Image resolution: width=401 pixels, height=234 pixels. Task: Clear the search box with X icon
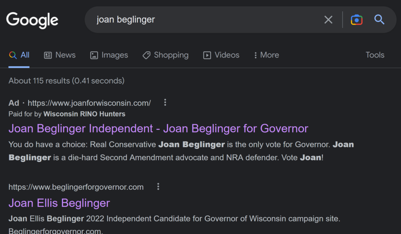click(x=328, y=20)
